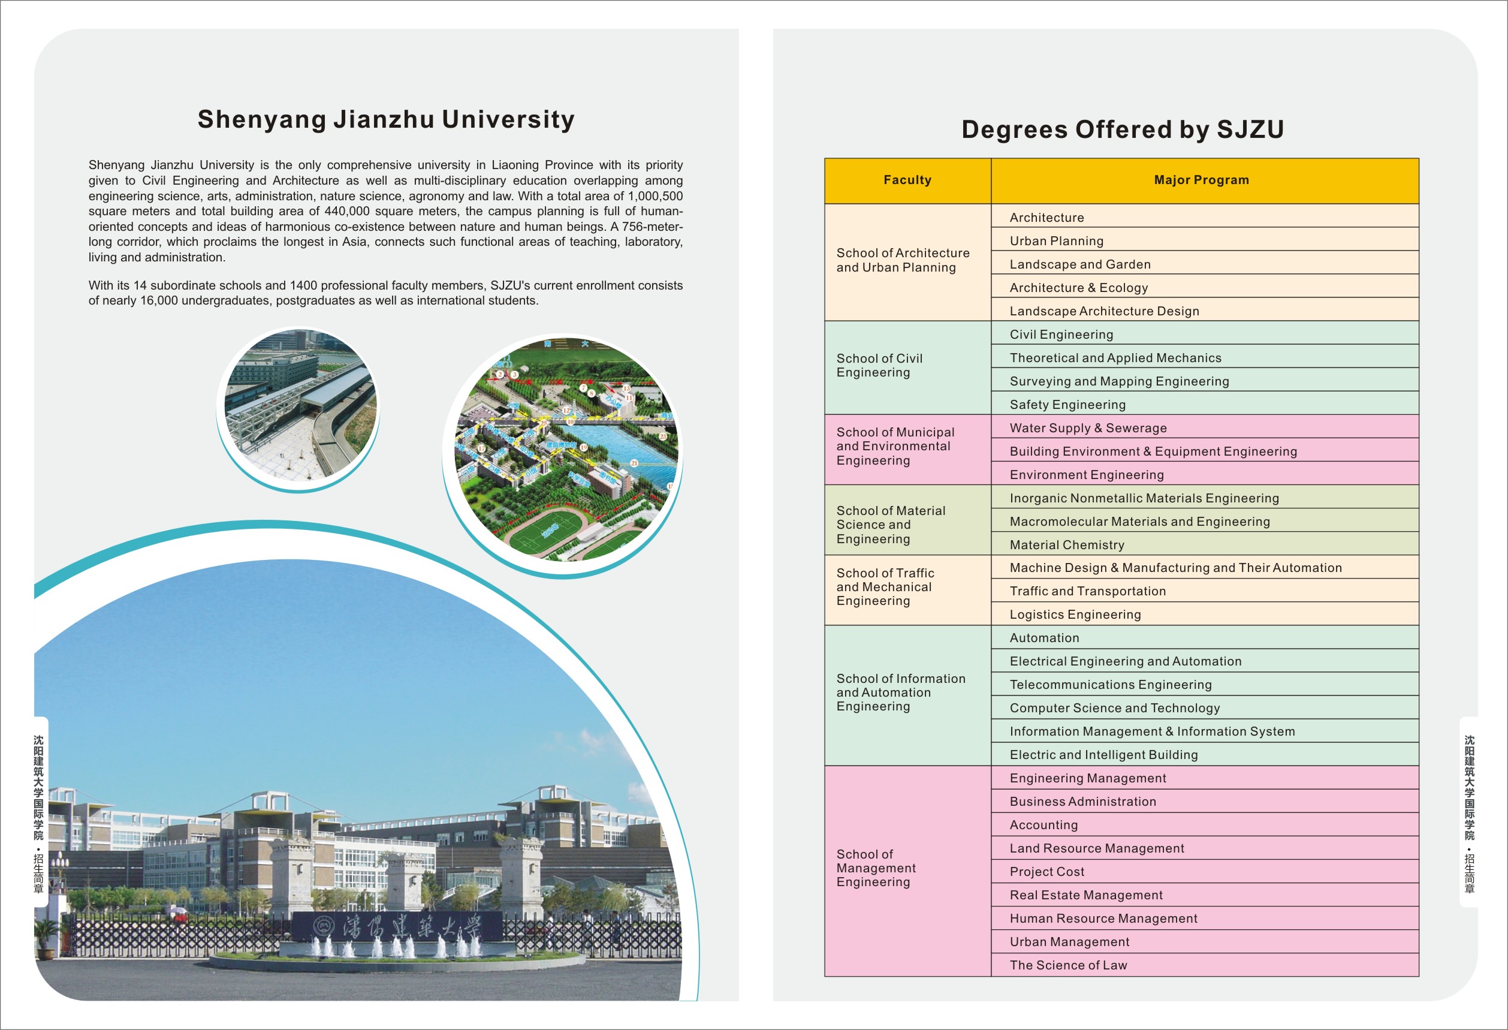This screenshot has height=1030, width=1508.
Task: Select Electric and Intelligent Building row
Action: click(1205, 754)
